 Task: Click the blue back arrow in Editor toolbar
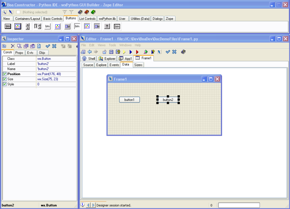pyautogui.click(x=90, y=52)
